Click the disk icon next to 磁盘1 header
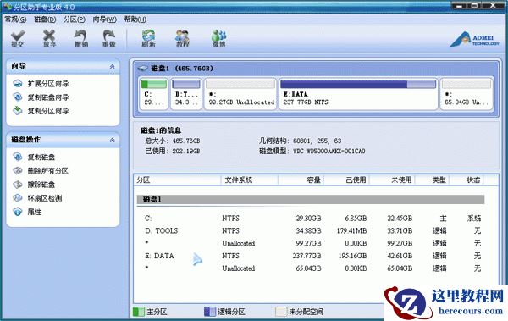The width and height of the screenshot is (508, 321). point(142,69)
